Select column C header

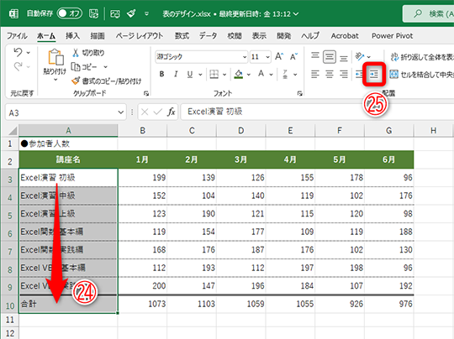tap(192, 131)
